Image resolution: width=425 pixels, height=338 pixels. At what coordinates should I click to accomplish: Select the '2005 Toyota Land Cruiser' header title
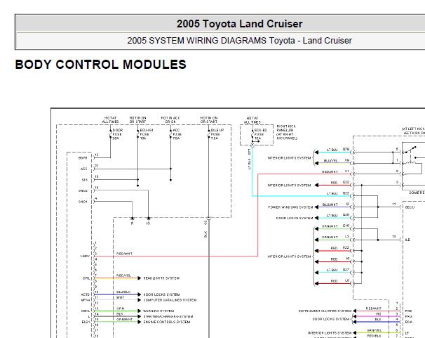point(240,24)
